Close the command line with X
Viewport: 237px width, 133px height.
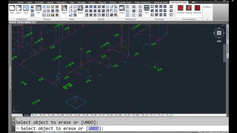(x=13, y=121)
